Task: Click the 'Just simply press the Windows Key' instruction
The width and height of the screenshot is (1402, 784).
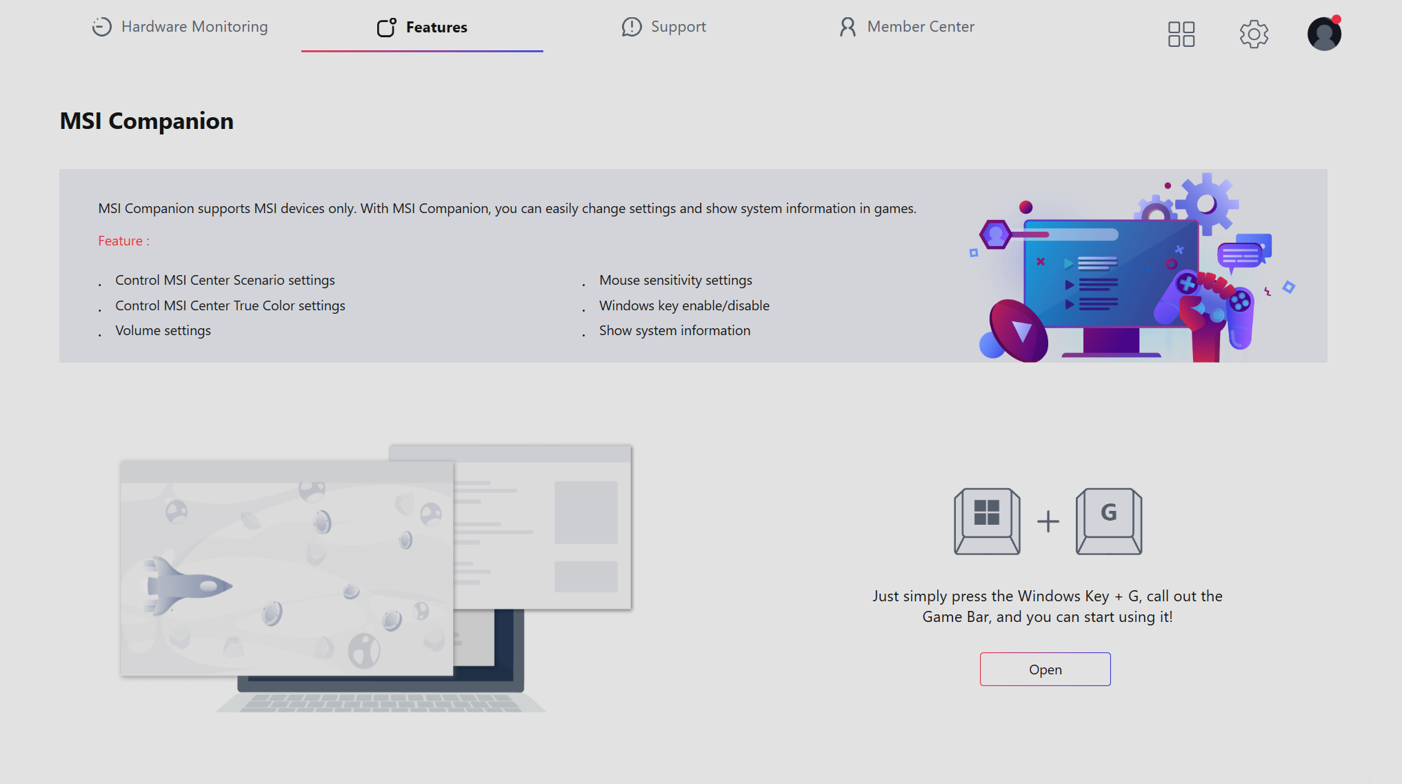Action: click(1048, 606)
